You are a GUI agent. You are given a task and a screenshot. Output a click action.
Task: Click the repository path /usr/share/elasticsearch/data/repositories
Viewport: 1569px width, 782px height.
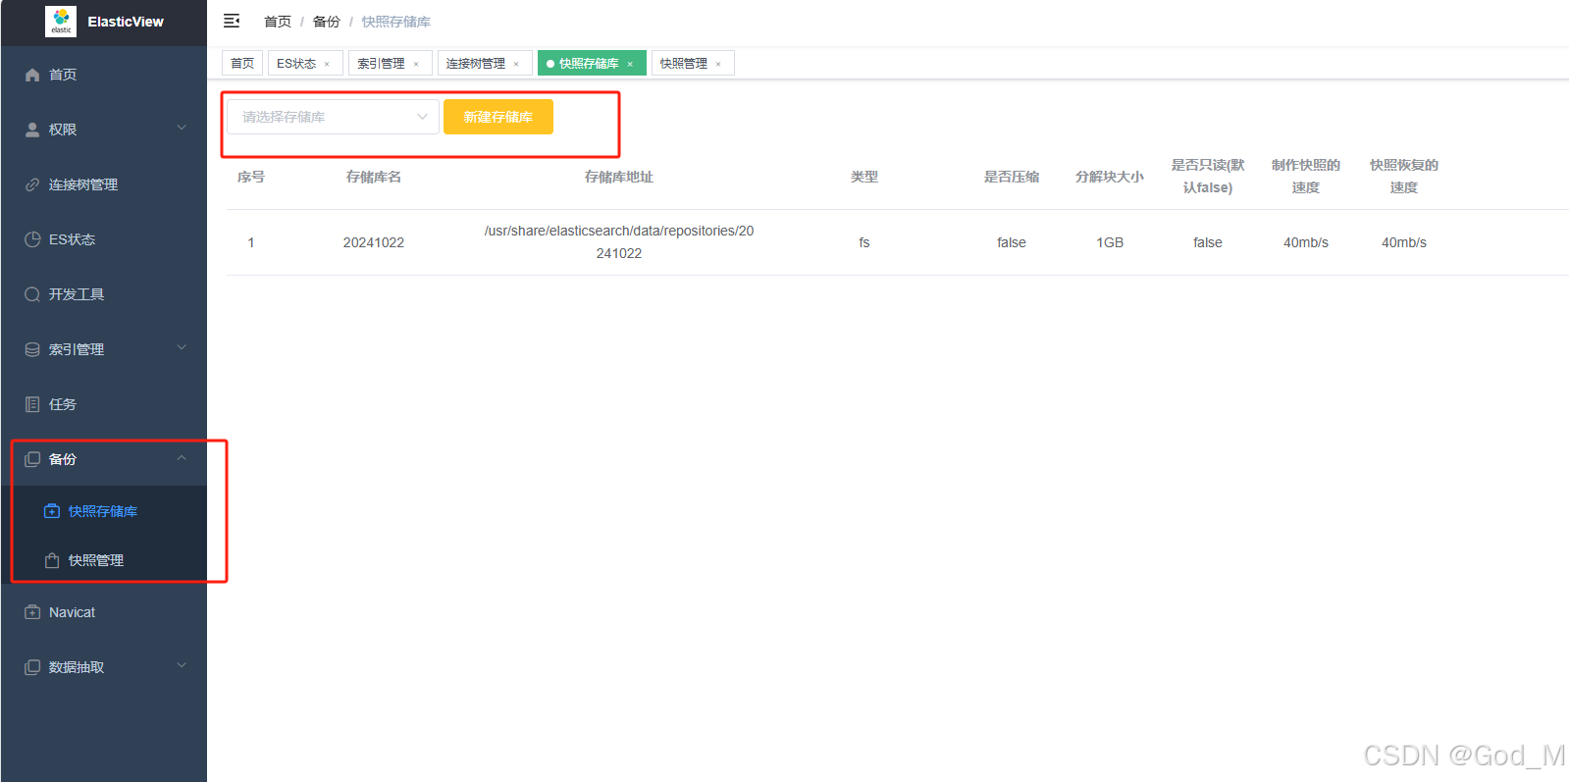(619, 241)
